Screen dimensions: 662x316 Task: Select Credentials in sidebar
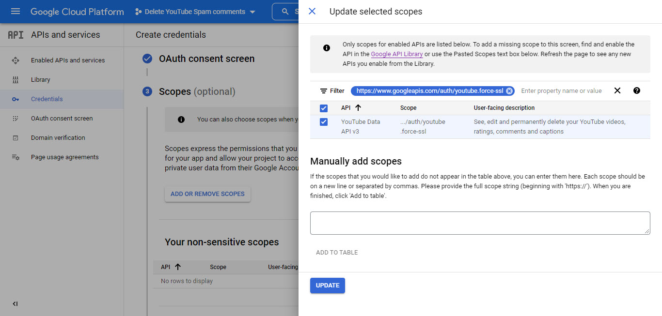click(47, 99)
